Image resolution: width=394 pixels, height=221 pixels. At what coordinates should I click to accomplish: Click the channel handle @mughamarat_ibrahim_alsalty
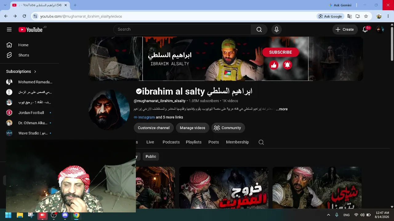pos(159,101)
